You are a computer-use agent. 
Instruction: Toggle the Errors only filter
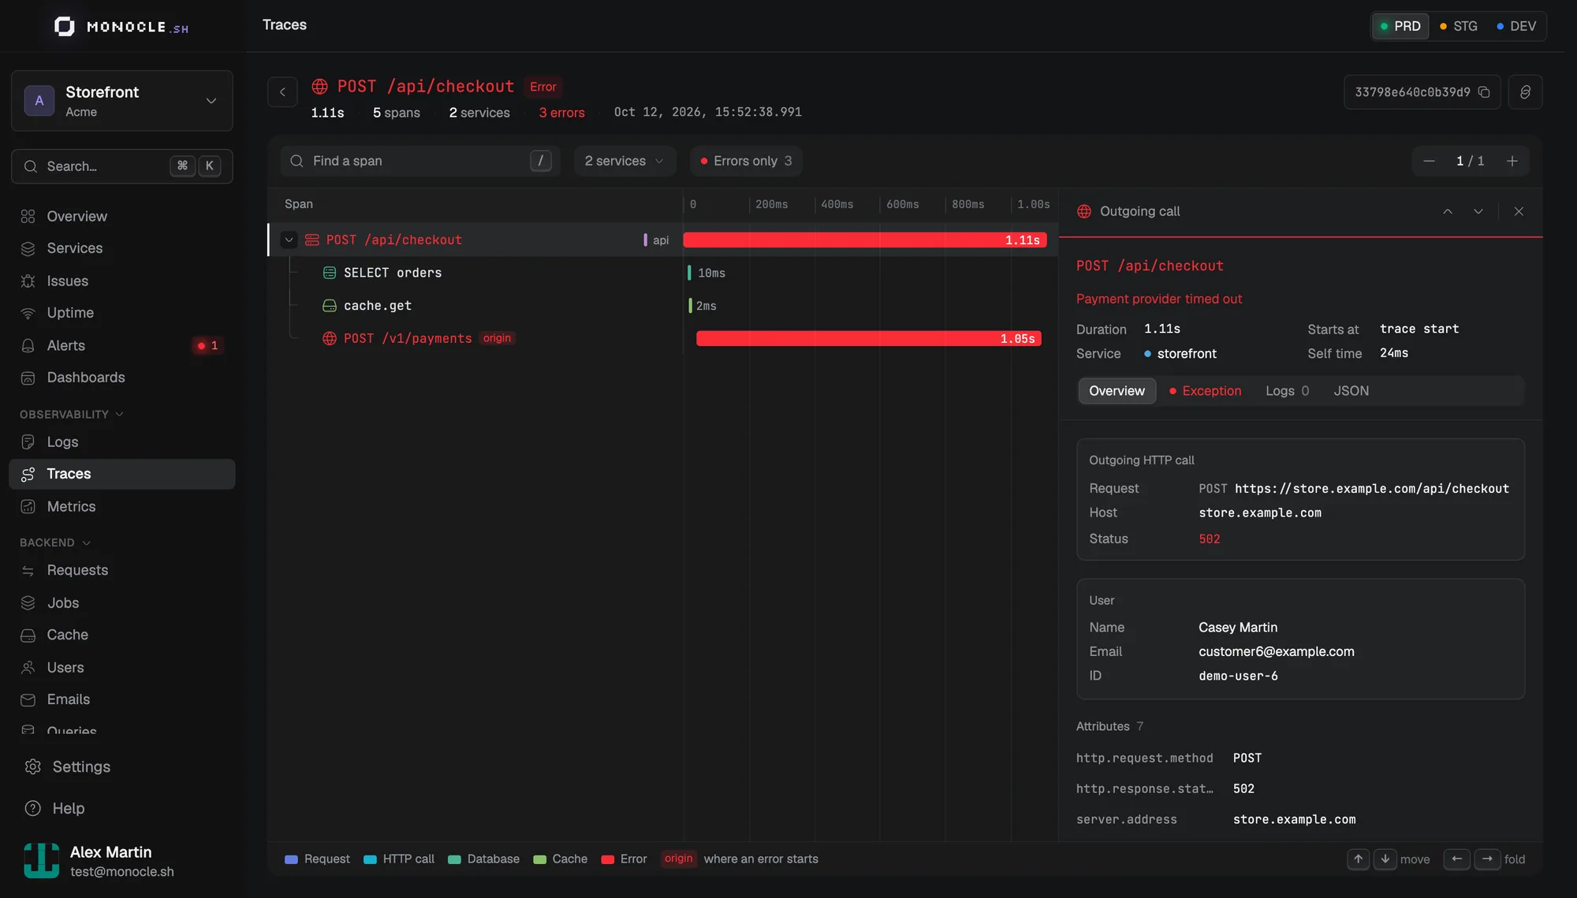pyautogui.click(x=746, y=161)
